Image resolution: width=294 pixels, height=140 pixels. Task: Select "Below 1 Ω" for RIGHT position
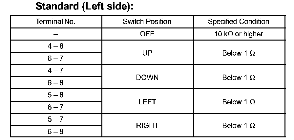coord(239,125)
